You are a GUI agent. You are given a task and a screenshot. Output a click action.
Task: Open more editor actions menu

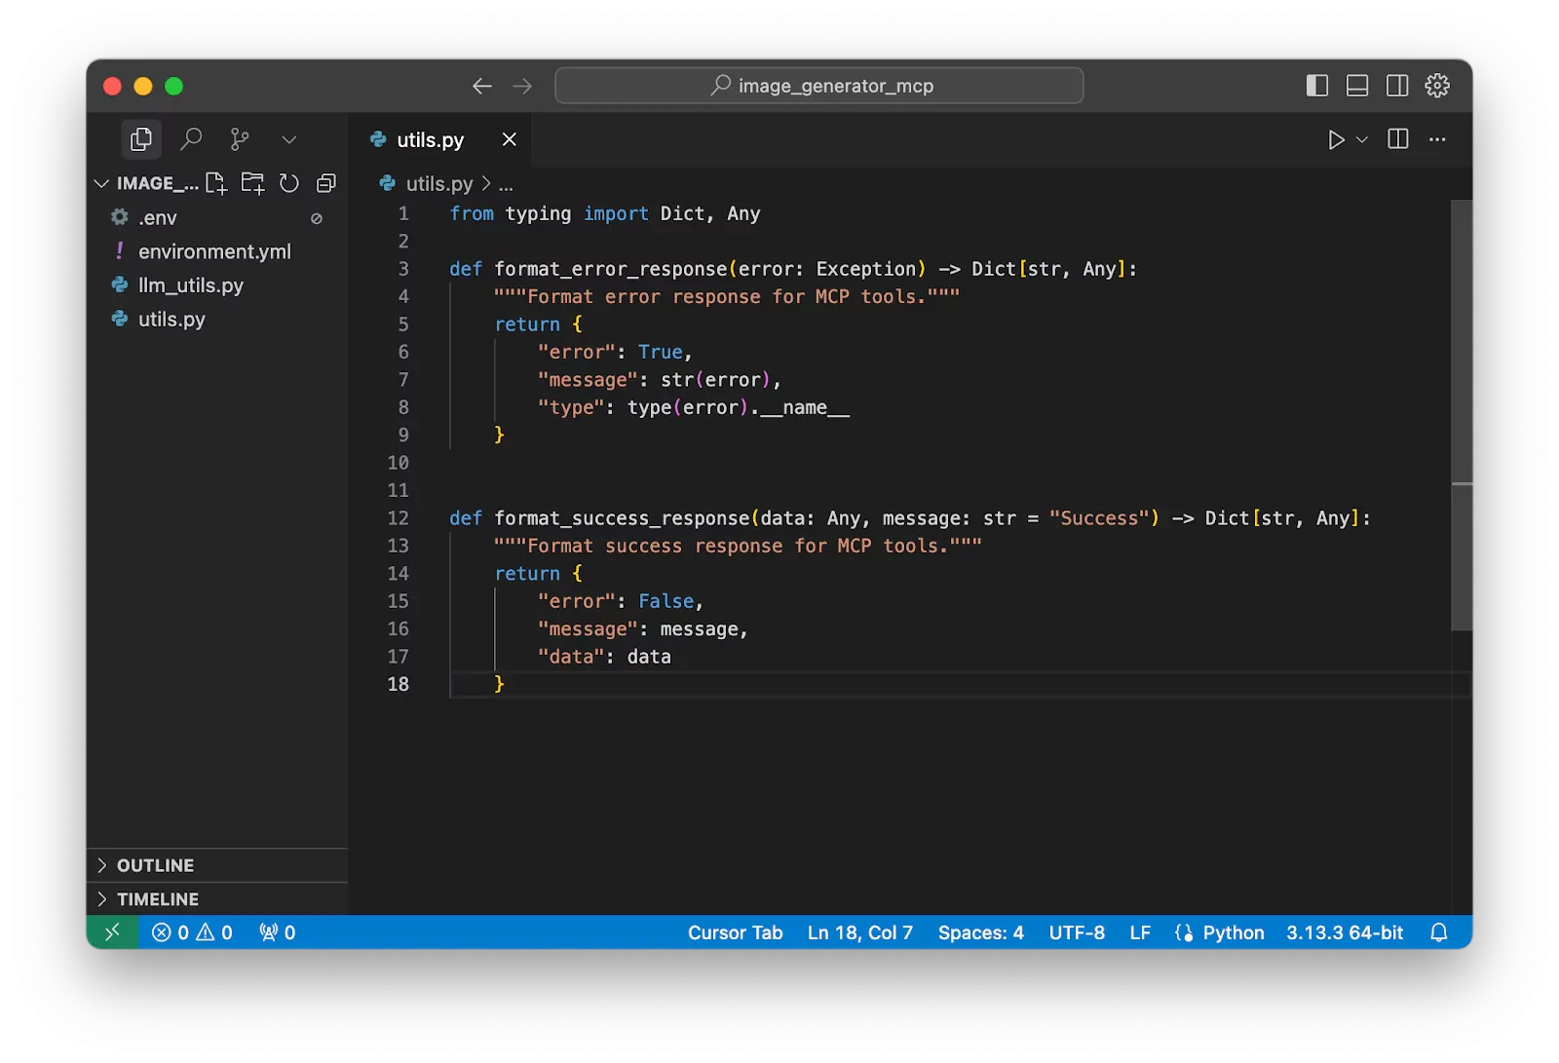(1437, 139)
